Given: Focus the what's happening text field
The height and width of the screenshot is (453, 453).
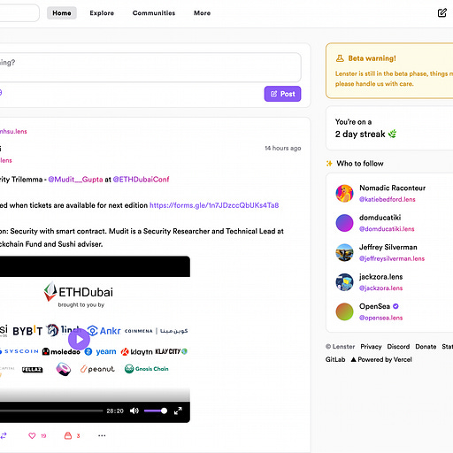Looking at the screenshot, I should tap(150, 67).
